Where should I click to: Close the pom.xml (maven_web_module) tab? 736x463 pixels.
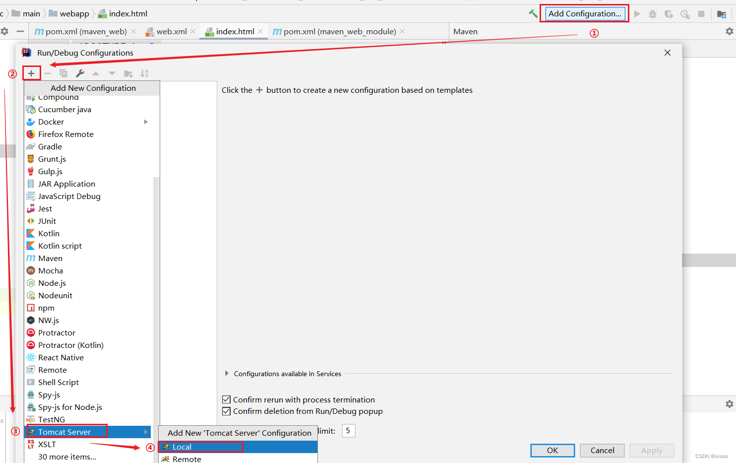pyautogui.click(x=402, y=31)
